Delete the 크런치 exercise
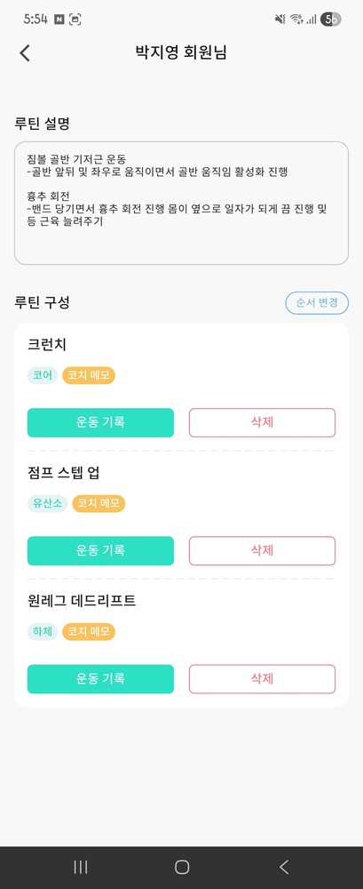The height and width of the screenshot is (889, 363). point(262,422)
